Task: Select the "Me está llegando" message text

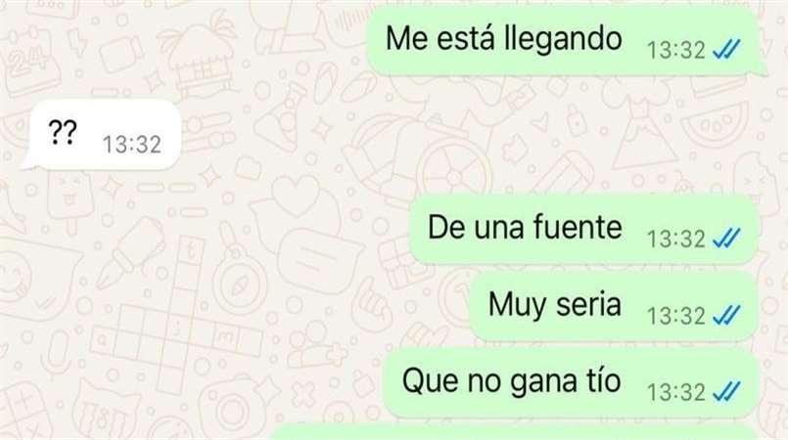Action: coord(503,39)
